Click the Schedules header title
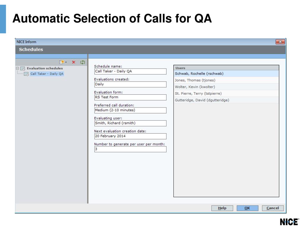 tap(31, 50)
